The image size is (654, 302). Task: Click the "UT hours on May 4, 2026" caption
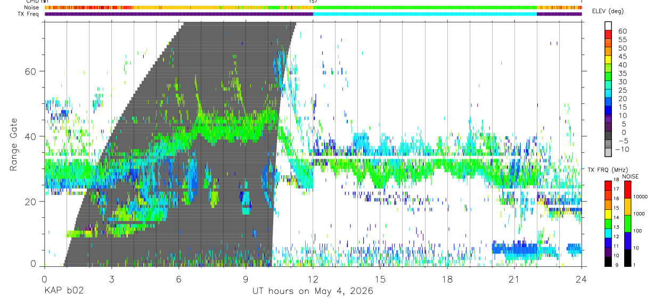click(313, 291)
